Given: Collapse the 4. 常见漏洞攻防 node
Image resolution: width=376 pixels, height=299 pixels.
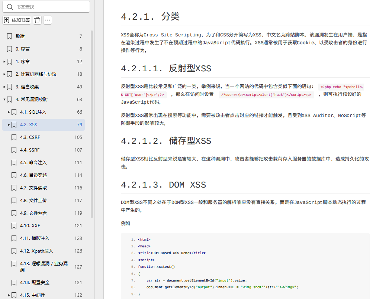Looking at the screenshot, I should pyautogui.click(x=4, y=99).
